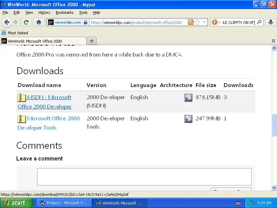Click inside the search box
The height and width of the screenshot is (208, 277).
click(239, 23)
